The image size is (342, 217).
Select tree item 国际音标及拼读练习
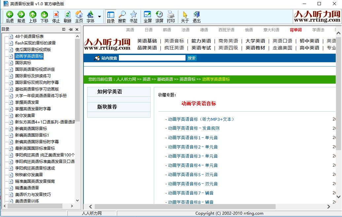[x=33, y=76]
